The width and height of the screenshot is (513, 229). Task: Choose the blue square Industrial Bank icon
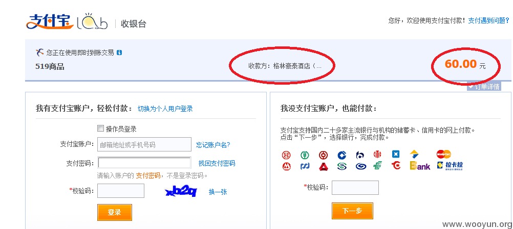(396, 154)
